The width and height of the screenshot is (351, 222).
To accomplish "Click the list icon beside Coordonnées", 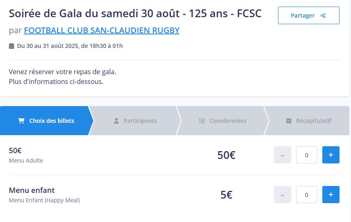I will click(x=202, y=121).
